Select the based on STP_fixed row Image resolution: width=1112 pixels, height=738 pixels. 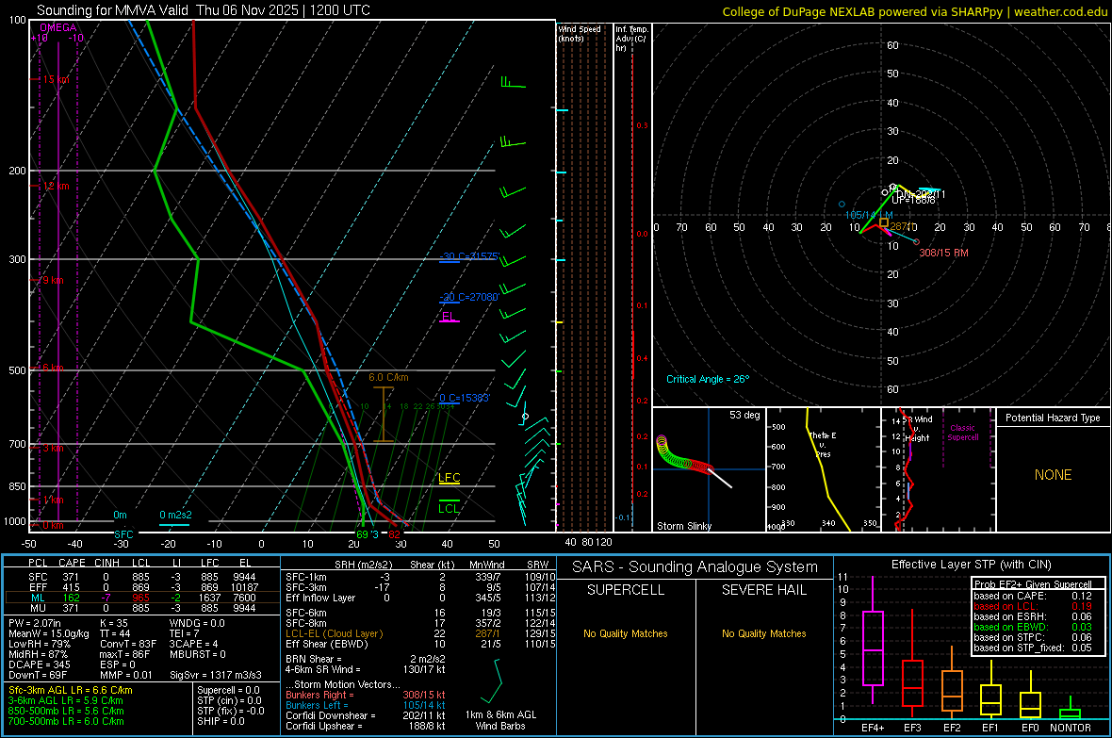click(1033, 648)
